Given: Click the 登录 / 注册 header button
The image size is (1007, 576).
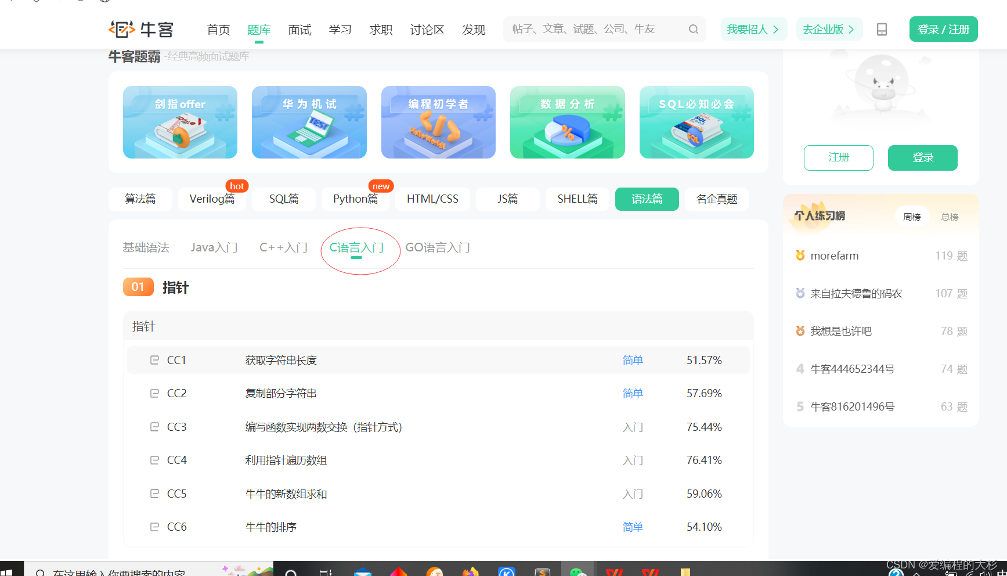Looking at the screenshot, I should (944, 29).
